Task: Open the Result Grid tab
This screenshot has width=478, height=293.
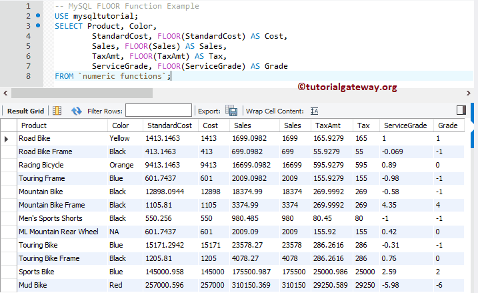Action: [25, 111]
